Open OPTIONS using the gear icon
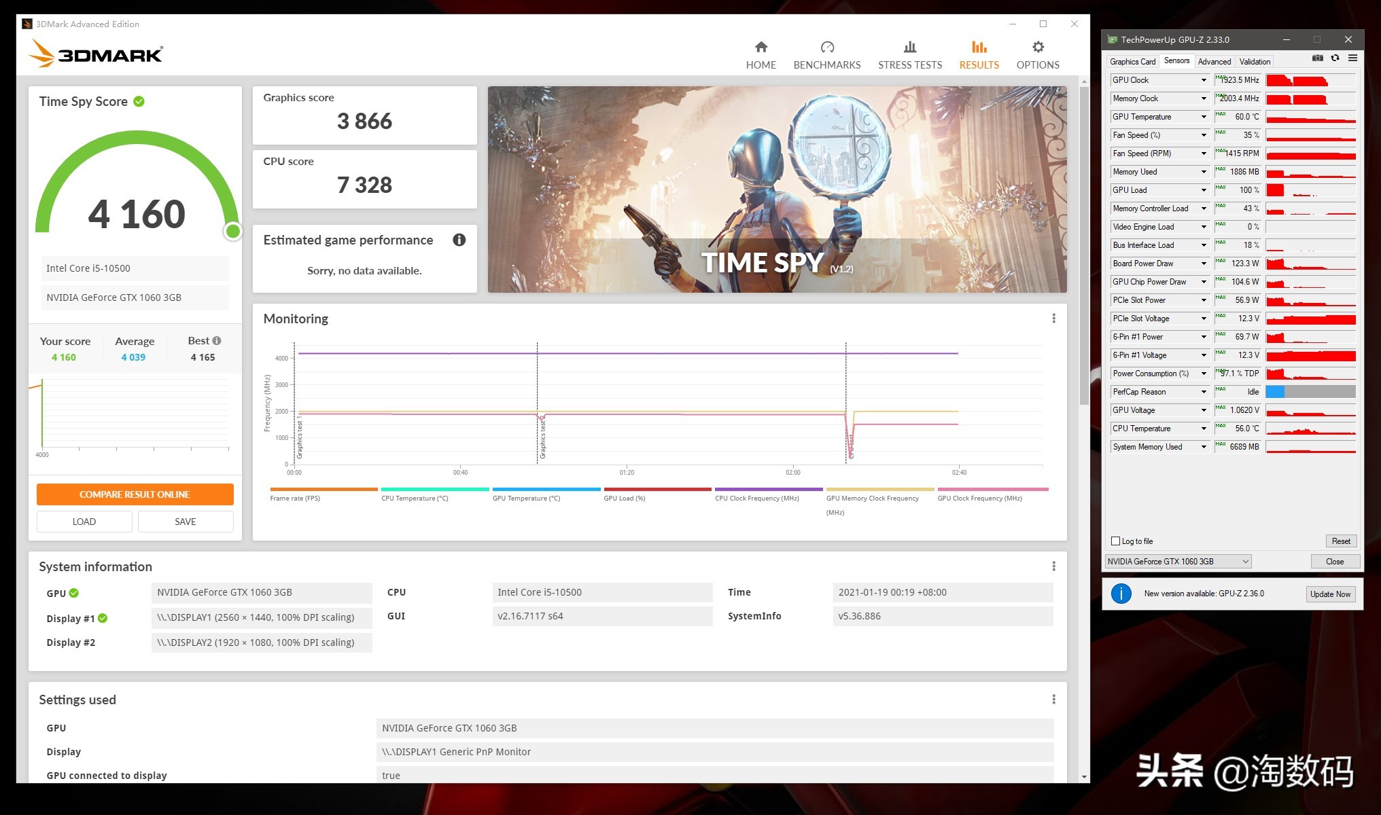This screenshot has height=815, width=1381. [x=1038, y=47]
